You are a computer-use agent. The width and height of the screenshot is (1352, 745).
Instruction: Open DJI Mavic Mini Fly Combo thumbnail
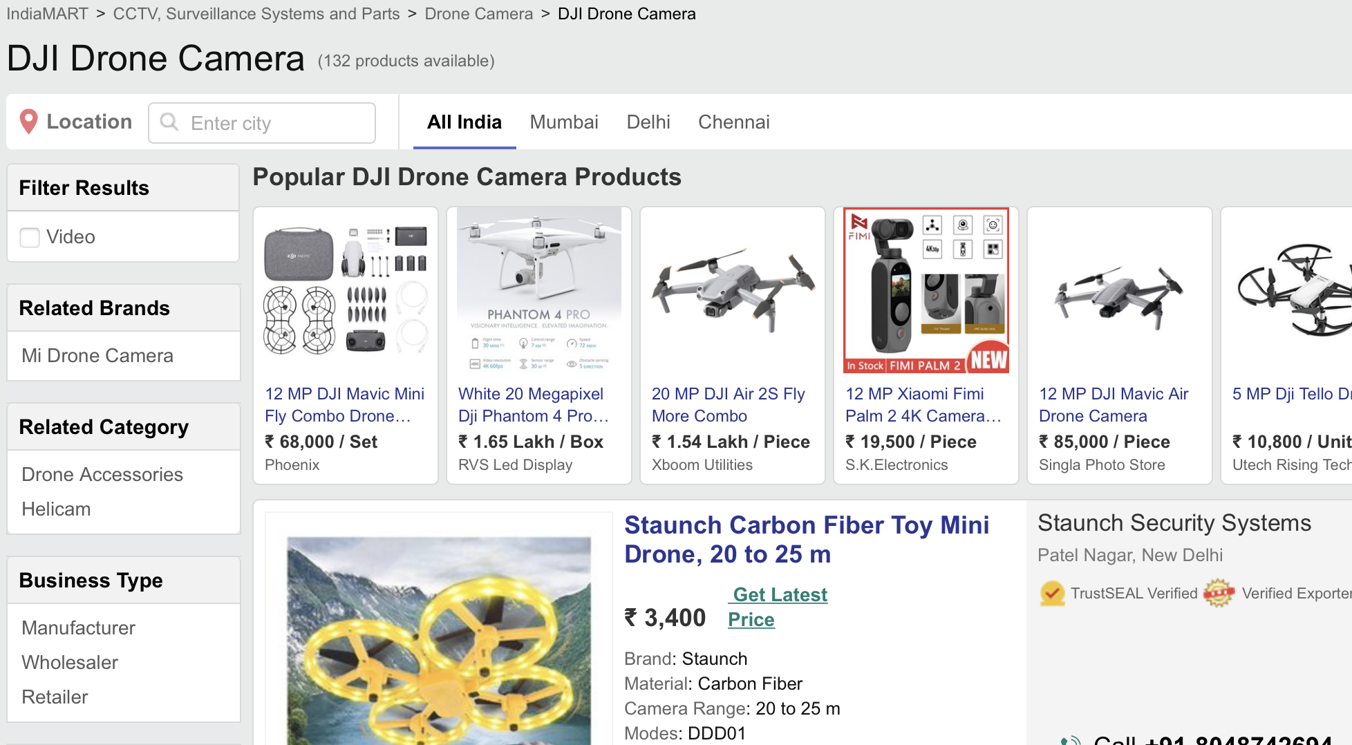[x=346, y=290]
